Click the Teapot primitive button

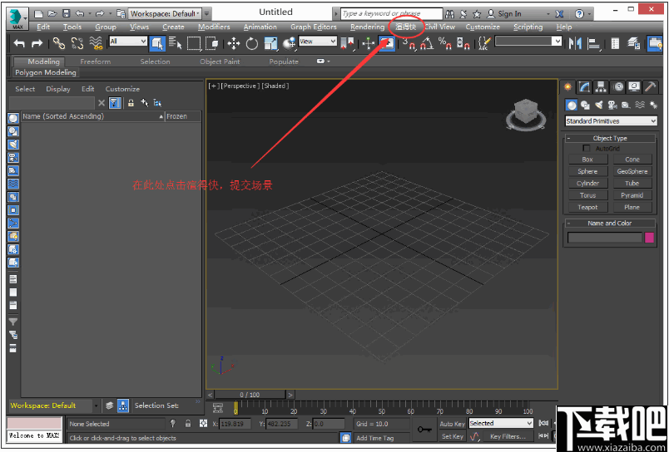point(587,207)
